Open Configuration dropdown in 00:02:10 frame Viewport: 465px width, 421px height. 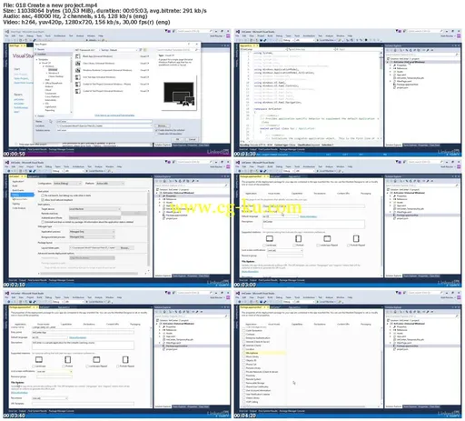pos(67,184)
